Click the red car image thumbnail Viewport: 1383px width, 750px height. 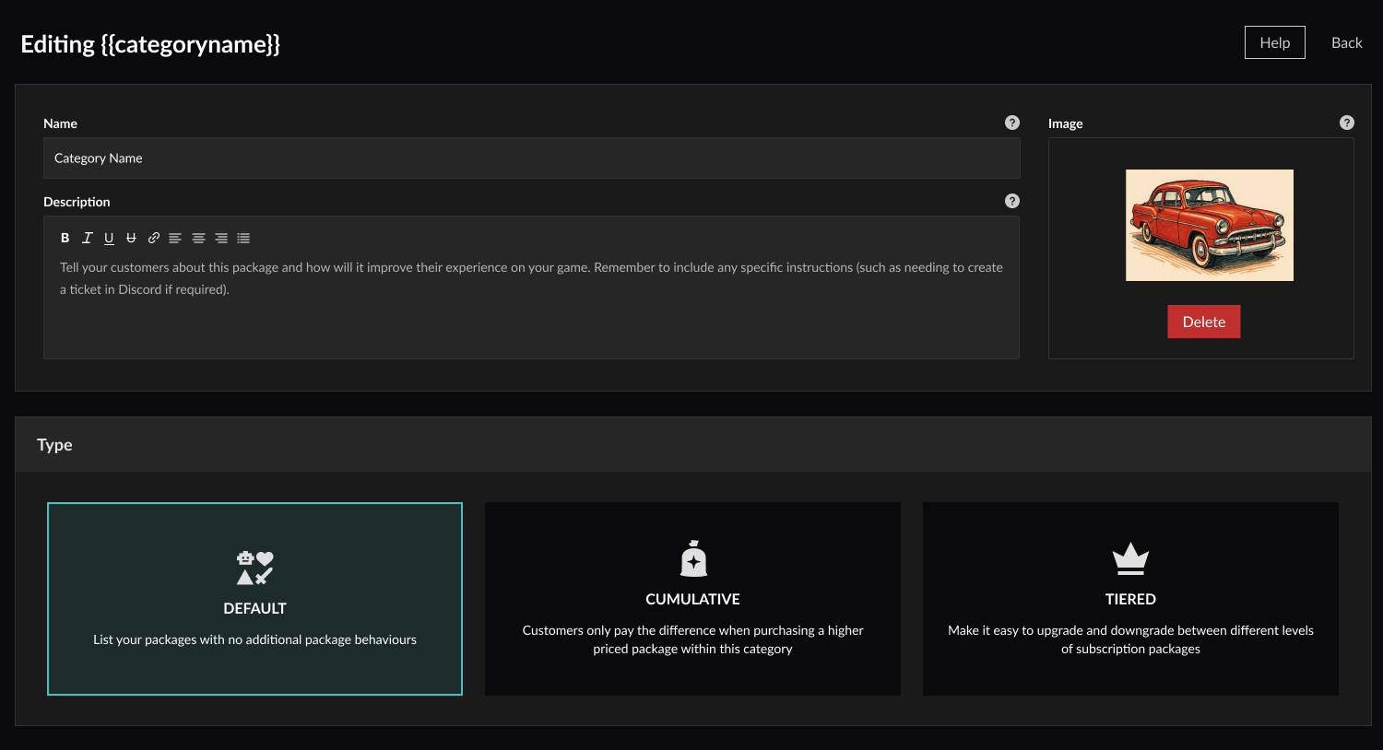(x=1210, y=225)
